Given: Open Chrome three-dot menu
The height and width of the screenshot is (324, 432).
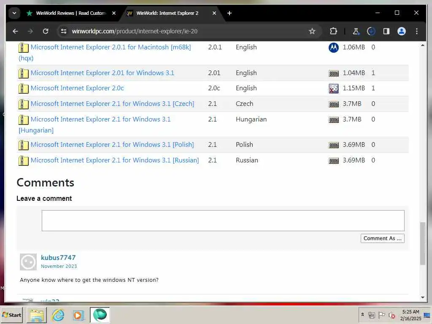Looking at the screenshot, I should (x=416, y=31).
